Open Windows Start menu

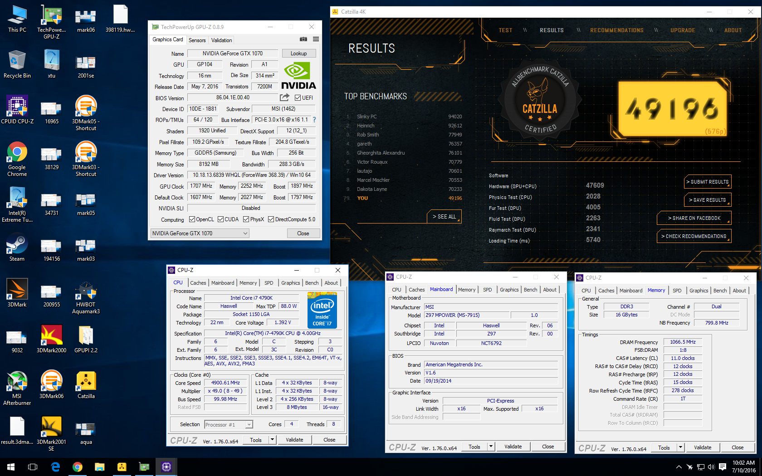(11, 467)
